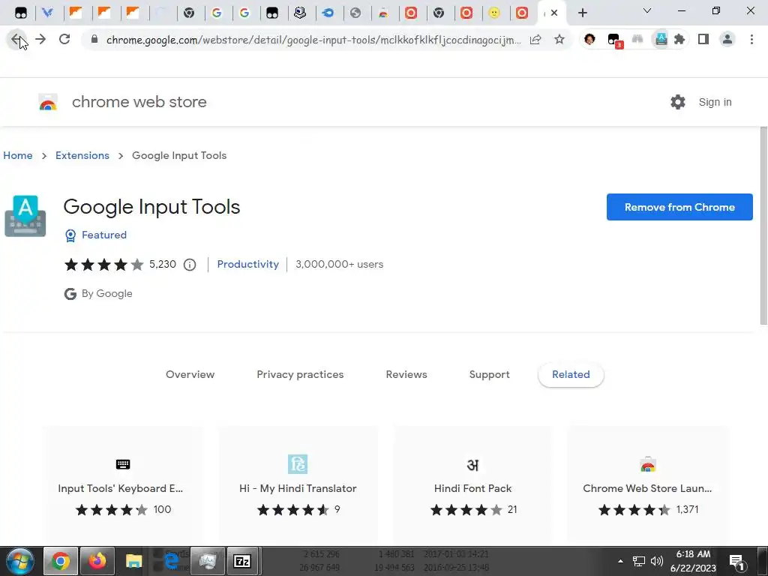This screenshot has width=768, height=576.
Task: Click the volume speaker tray icon
Action: click(656, 561)
